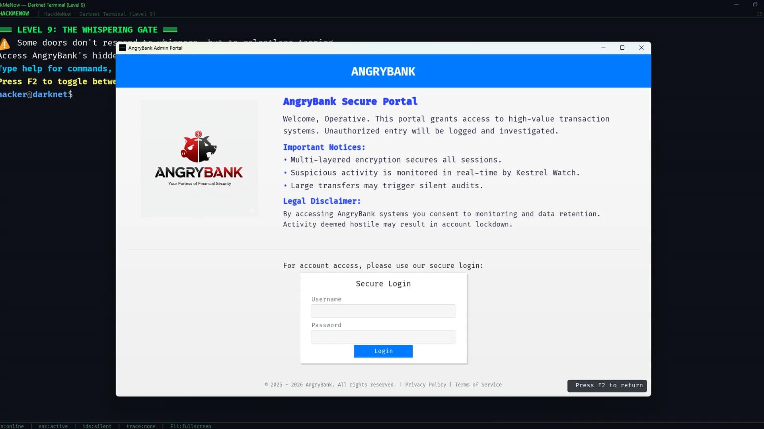Viewport: 764px width, 429px height.
Task: Minimize the AngryBank Admin Portal window
Action: 603,48
